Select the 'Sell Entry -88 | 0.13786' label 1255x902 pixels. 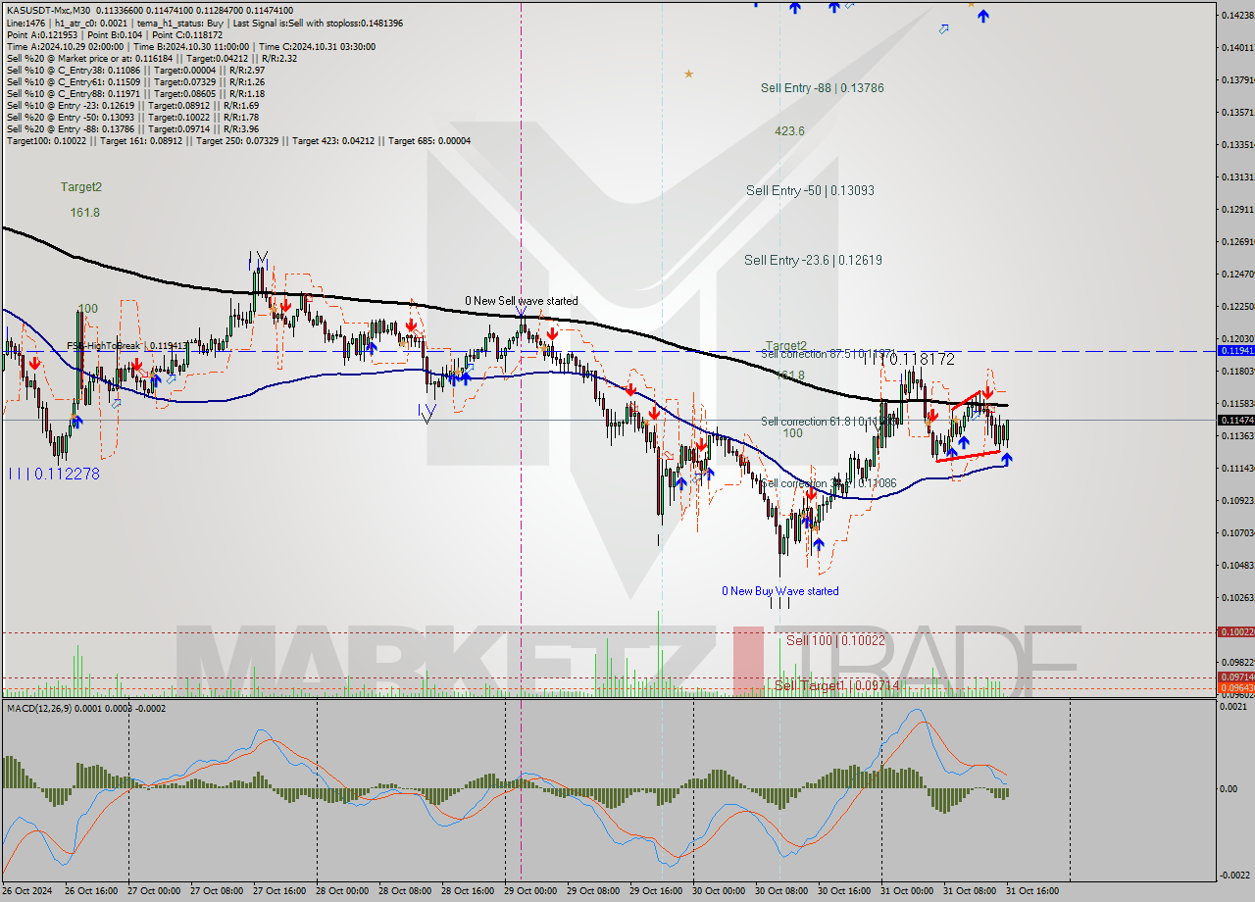click(x=822, y=88)
